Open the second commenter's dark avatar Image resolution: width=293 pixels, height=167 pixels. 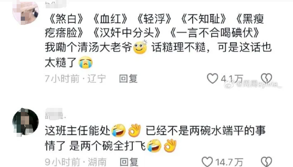point(25,121)
